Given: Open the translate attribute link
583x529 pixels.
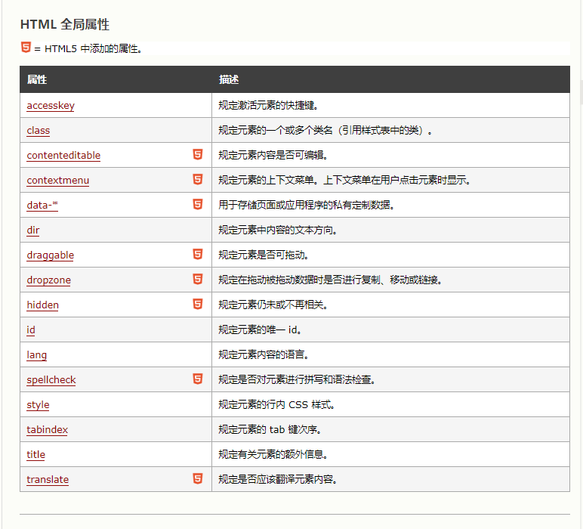Looking at the screenshot, I should pos(48,480).
